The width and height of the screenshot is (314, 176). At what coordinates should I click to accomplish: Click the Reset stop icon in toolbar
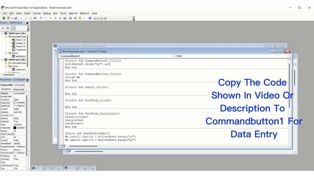60,18
